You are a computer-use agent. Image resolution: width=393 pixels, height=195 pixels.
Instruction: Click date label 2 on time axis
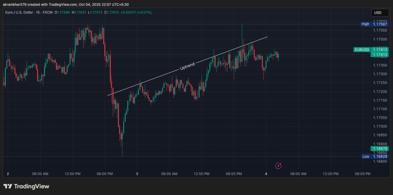pyautogui.click(x=8, y=174)
